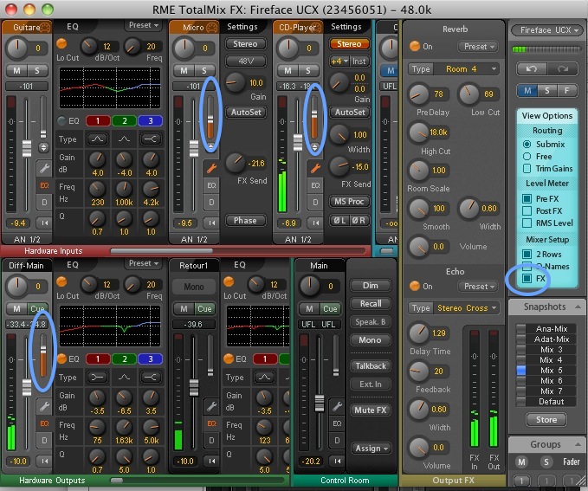Viewport: 588px width, 491px height.
Task: Click the narrow-view arrow on Micro channel
Action: tap(211, 223)
